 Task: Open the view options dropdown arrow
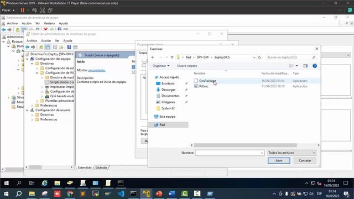pos(296,66)
